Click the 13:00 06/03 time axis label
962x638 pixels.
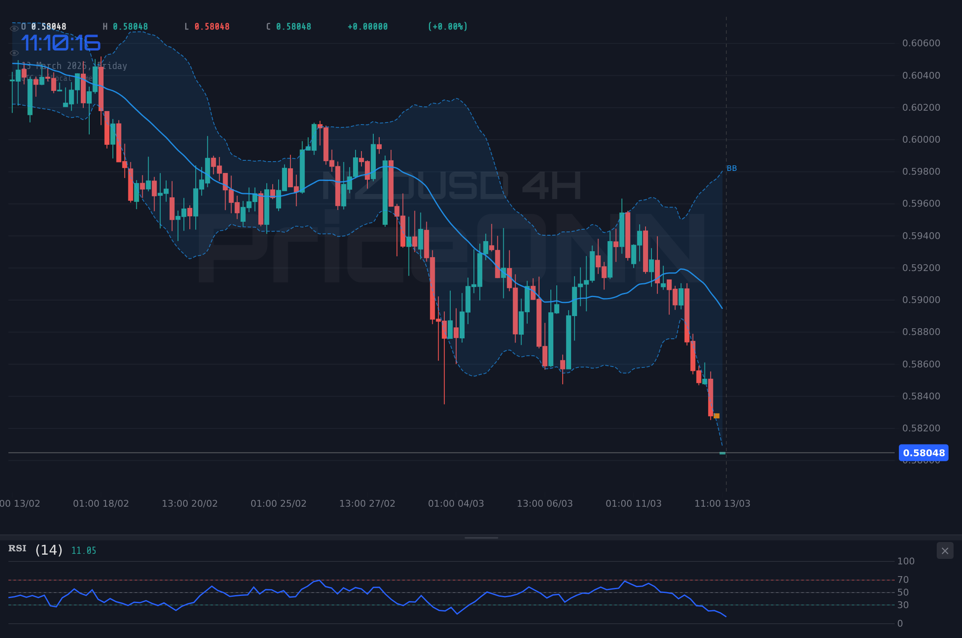click(x=545, y=504)
